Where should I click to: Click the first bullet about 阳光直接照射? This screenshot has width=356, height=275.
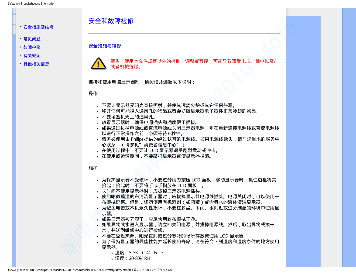click(x=169, y=106)
